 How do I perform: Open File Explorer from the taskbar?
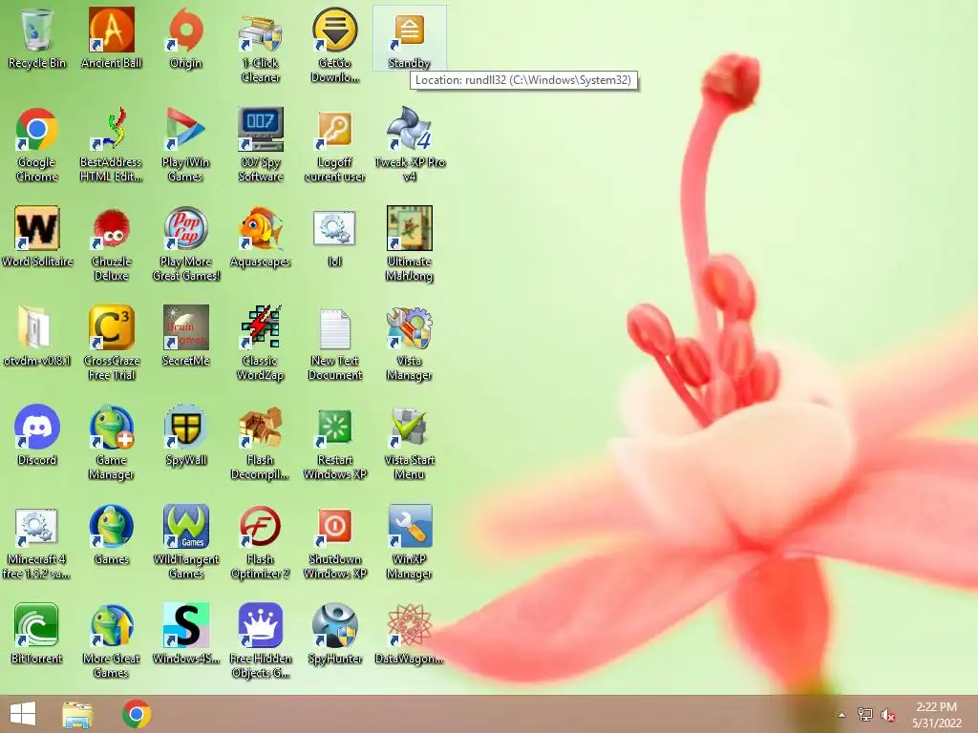point(77,714)
